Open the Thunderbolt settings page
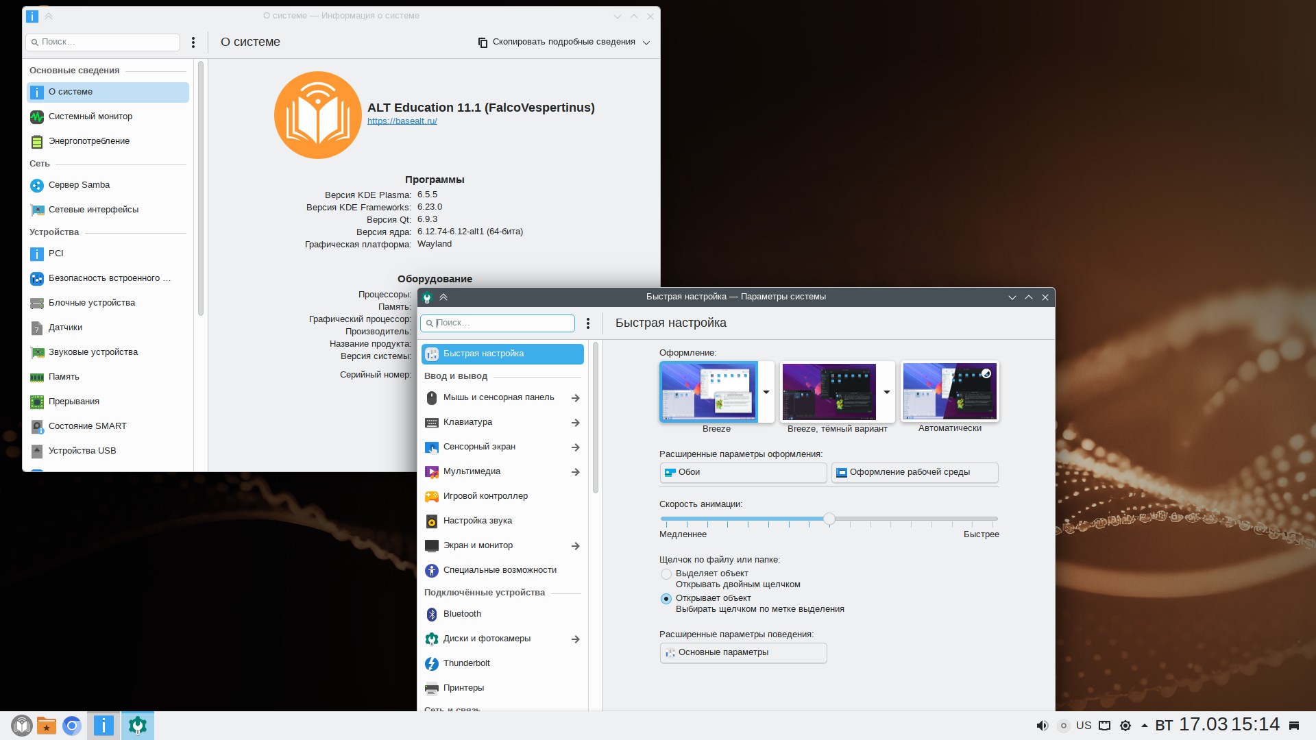Viewport: 1316px width, 740px height. [466, 663]
